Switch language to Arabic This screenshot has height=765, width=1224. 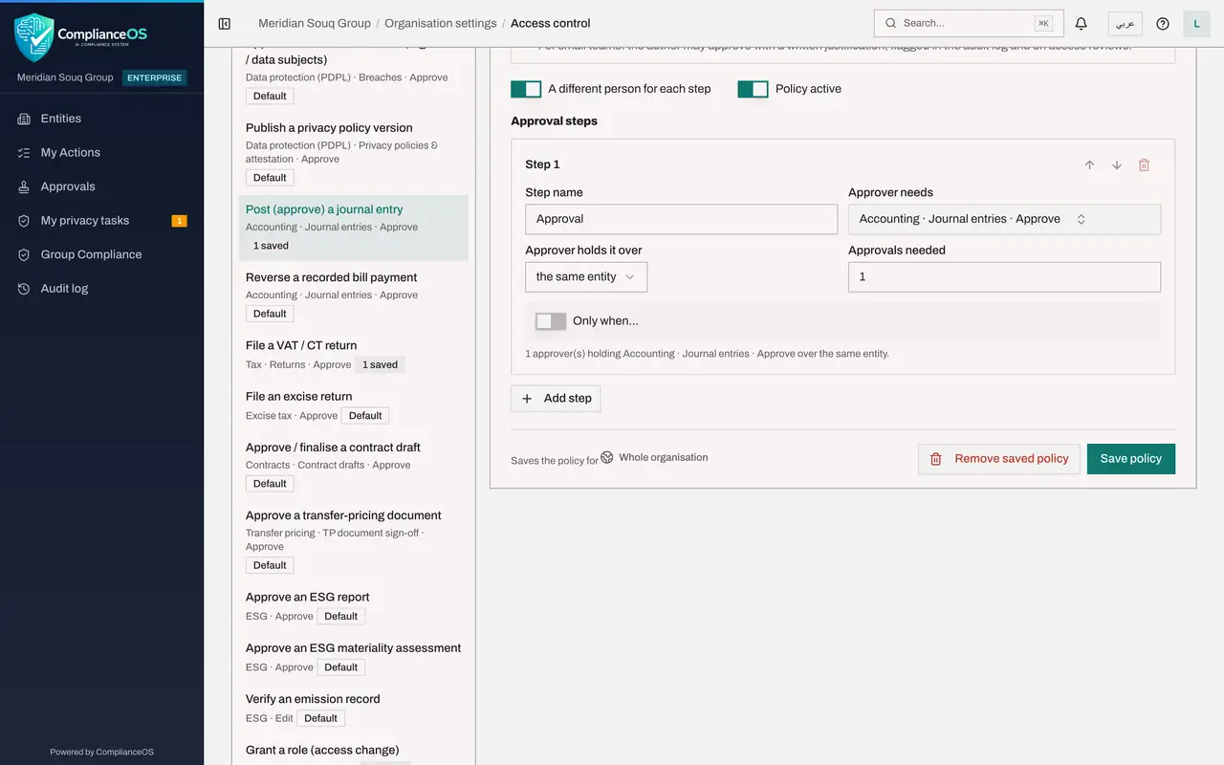click(1125, 23)
